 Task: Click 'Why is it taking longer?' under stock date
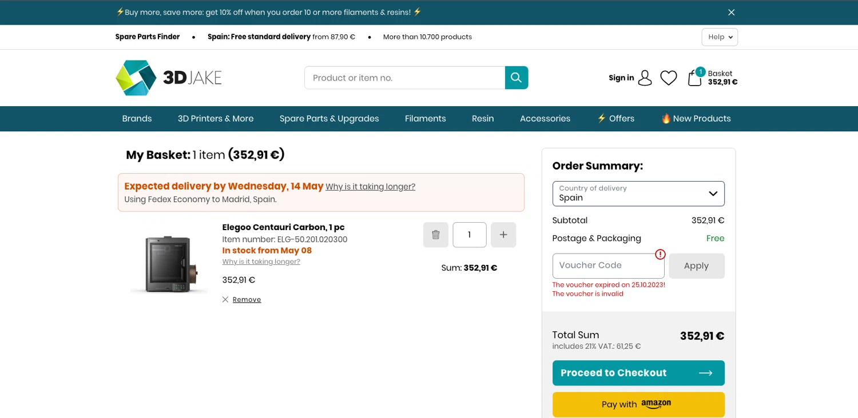coord(261,262)
